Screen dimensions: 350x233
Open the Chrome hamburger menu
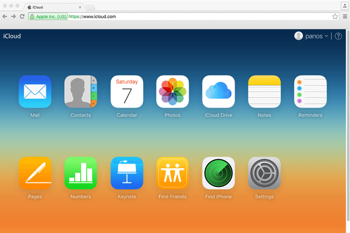coord(345,16)
